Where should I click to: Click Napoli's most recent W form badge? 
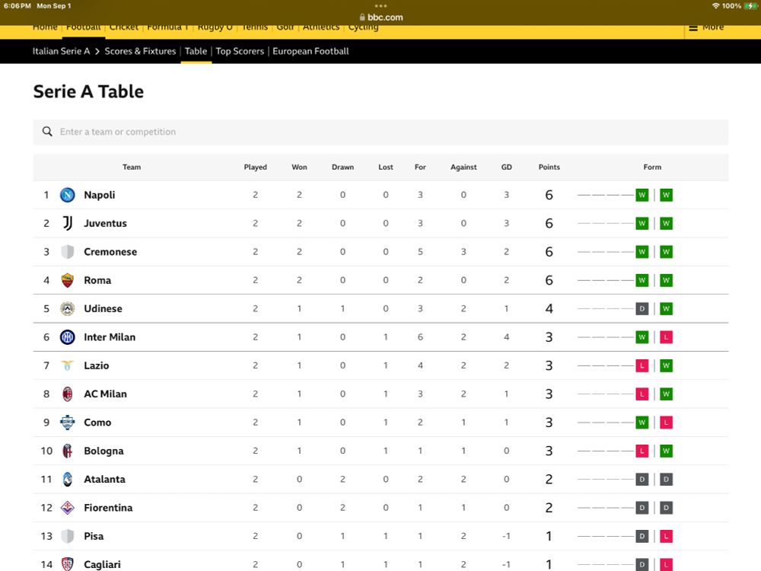click(x=667, y=195)
